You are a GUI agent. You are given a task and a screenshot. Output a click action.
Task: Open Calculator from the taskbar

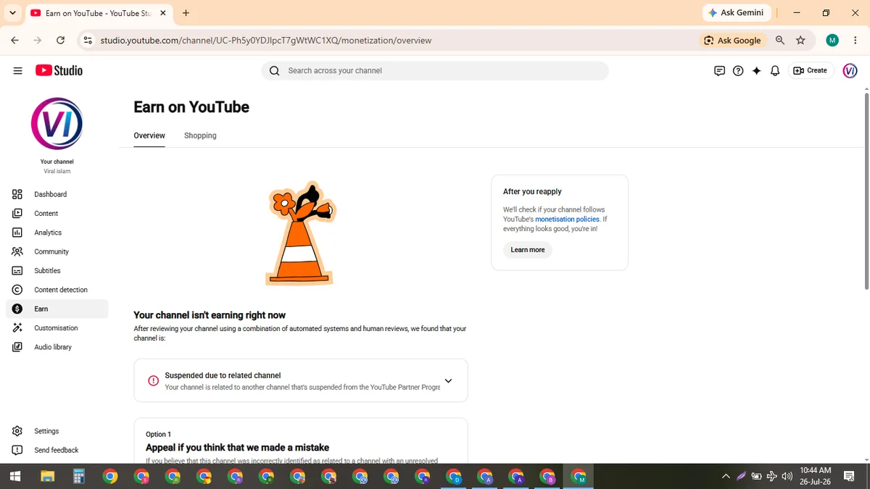78,476
